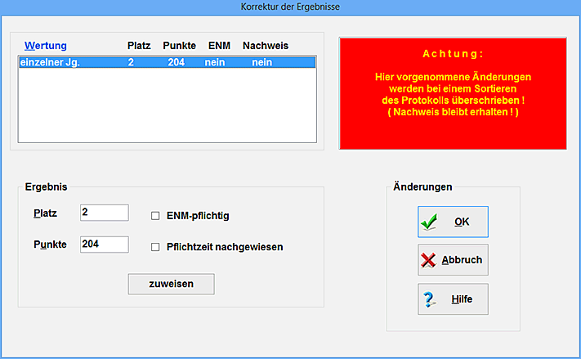Click the 'Korrektur der Ergebnisse' title bar
The width and height of the screenshot is (581, 359).
tap(290, 7)
